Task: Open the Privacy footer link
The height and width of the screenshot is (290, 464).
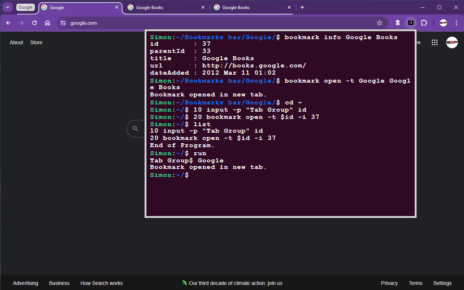Action: 389,283
